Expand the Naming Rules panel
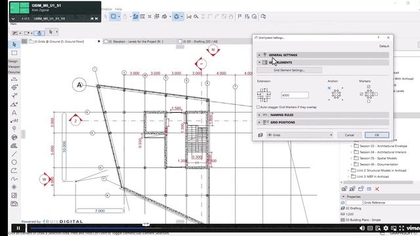This screenshot has width=420, height=236. (323, 115)
